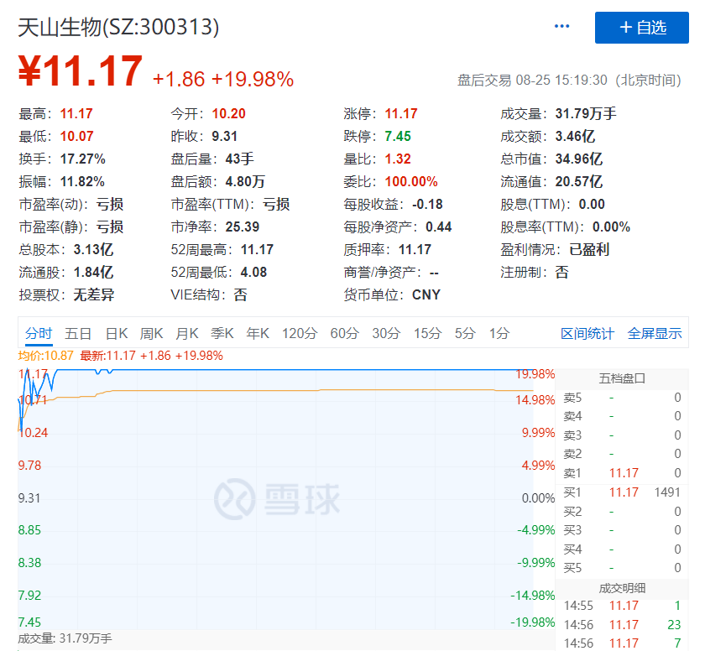The width and height of the screenshot is (705, 651).
Task: Open the 季K chart tab
Action: 222,333
